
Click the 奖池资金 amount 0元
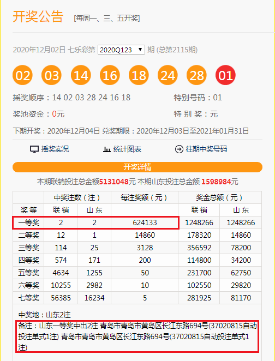(58, 114)
